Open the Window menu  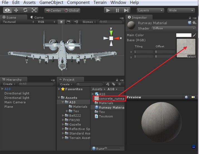point(118,3)
